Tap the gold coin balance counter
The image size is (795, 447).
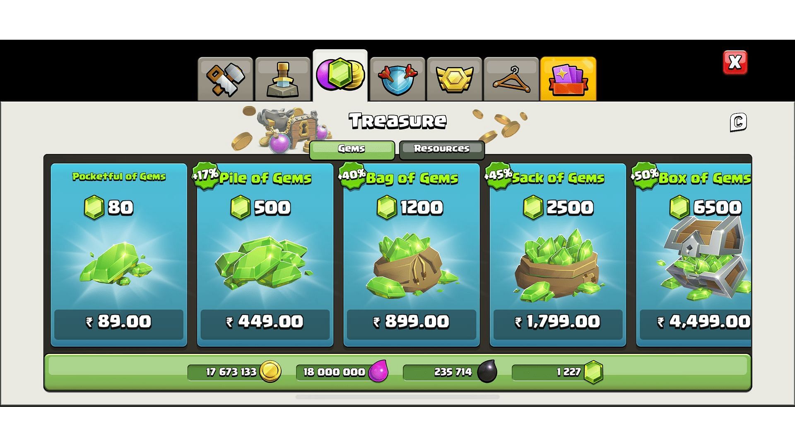point(234,372)
